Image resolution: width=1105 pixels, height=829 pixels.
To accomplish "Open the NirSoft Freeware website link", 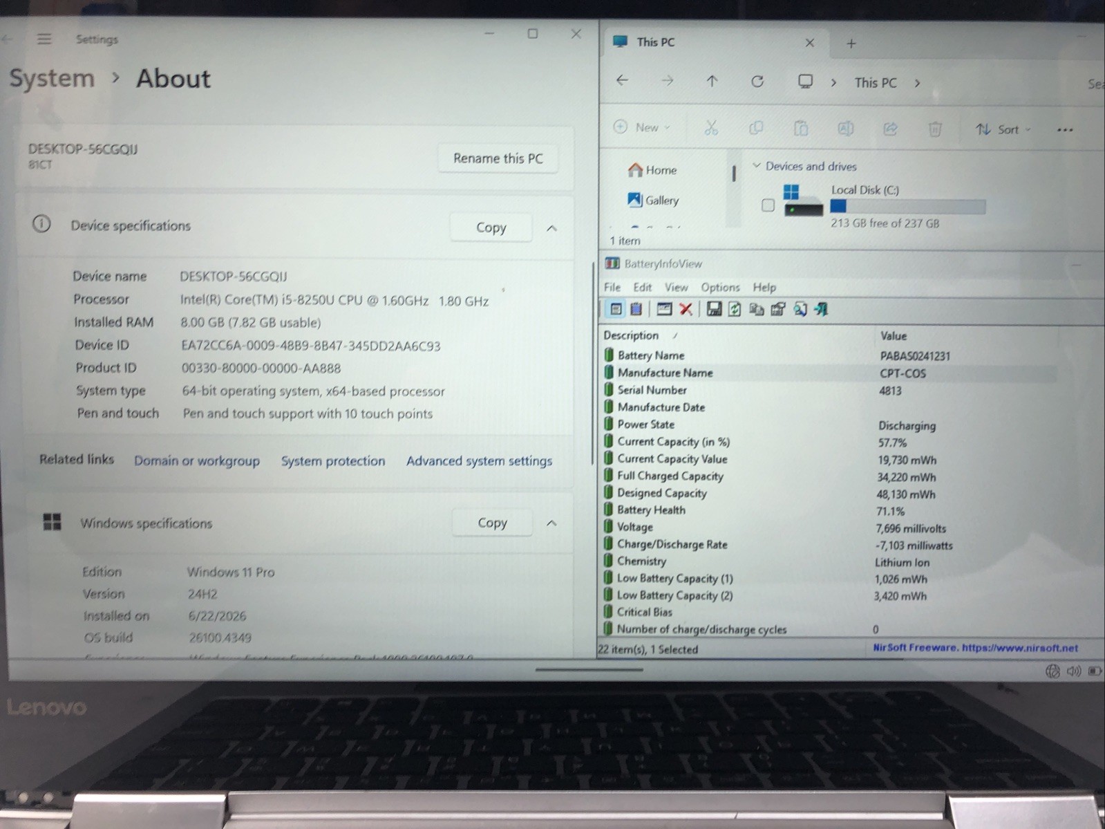I will coord(975,648).
